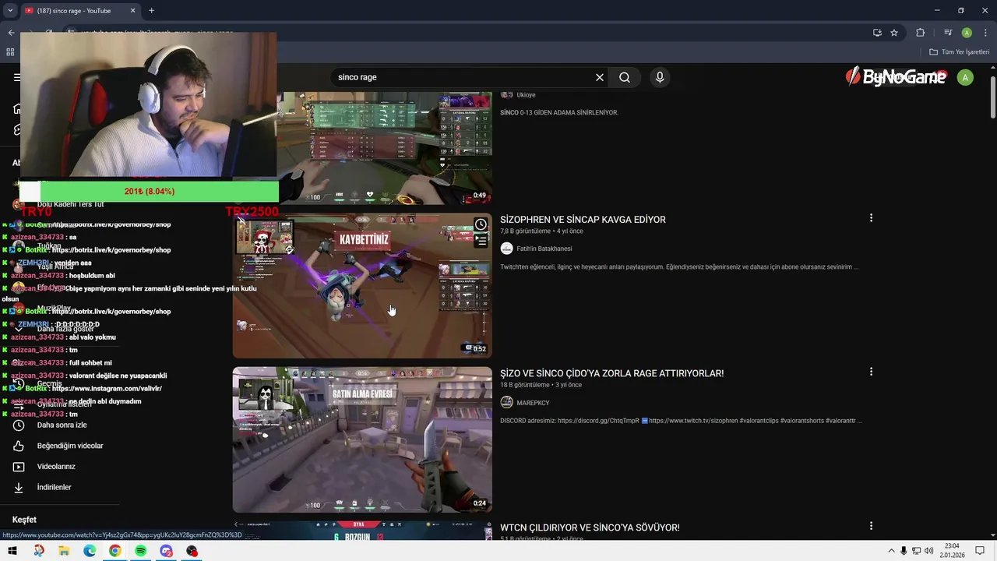The width and height of the screenshot is (997, 561).
Task: Open Ukioye channel avatar
Action: pos(506,95)
